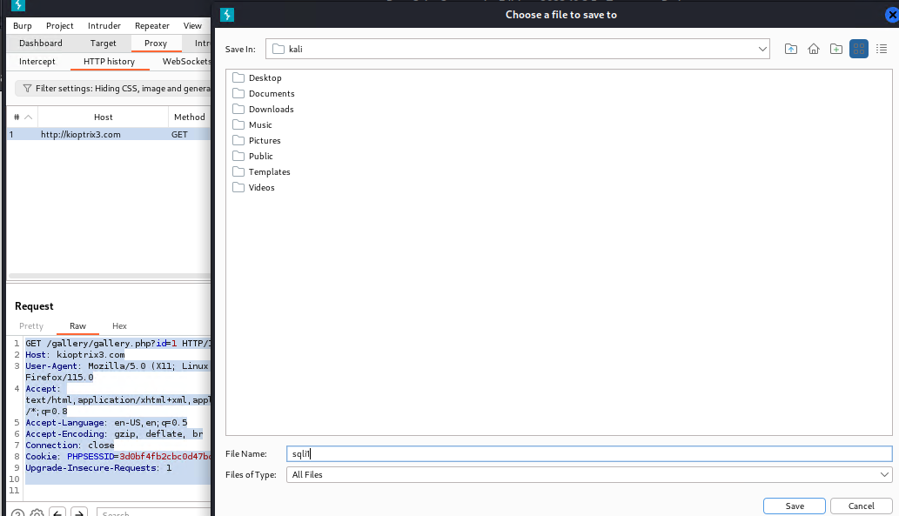Switch to the Dashboard tab
Screen dimensions: 899x516
pyautogui.click(x=41, y=43)
